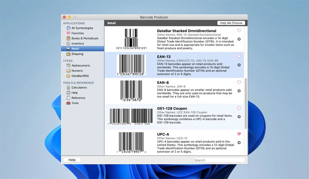Open EAN-13 with its arrow icon

[239, 65]
